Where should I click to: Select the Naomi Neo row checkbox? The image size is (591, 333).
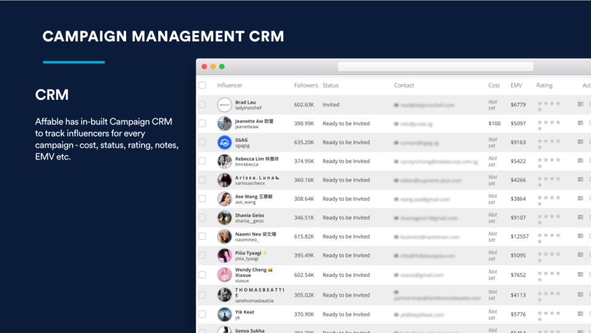click(203, 236)
